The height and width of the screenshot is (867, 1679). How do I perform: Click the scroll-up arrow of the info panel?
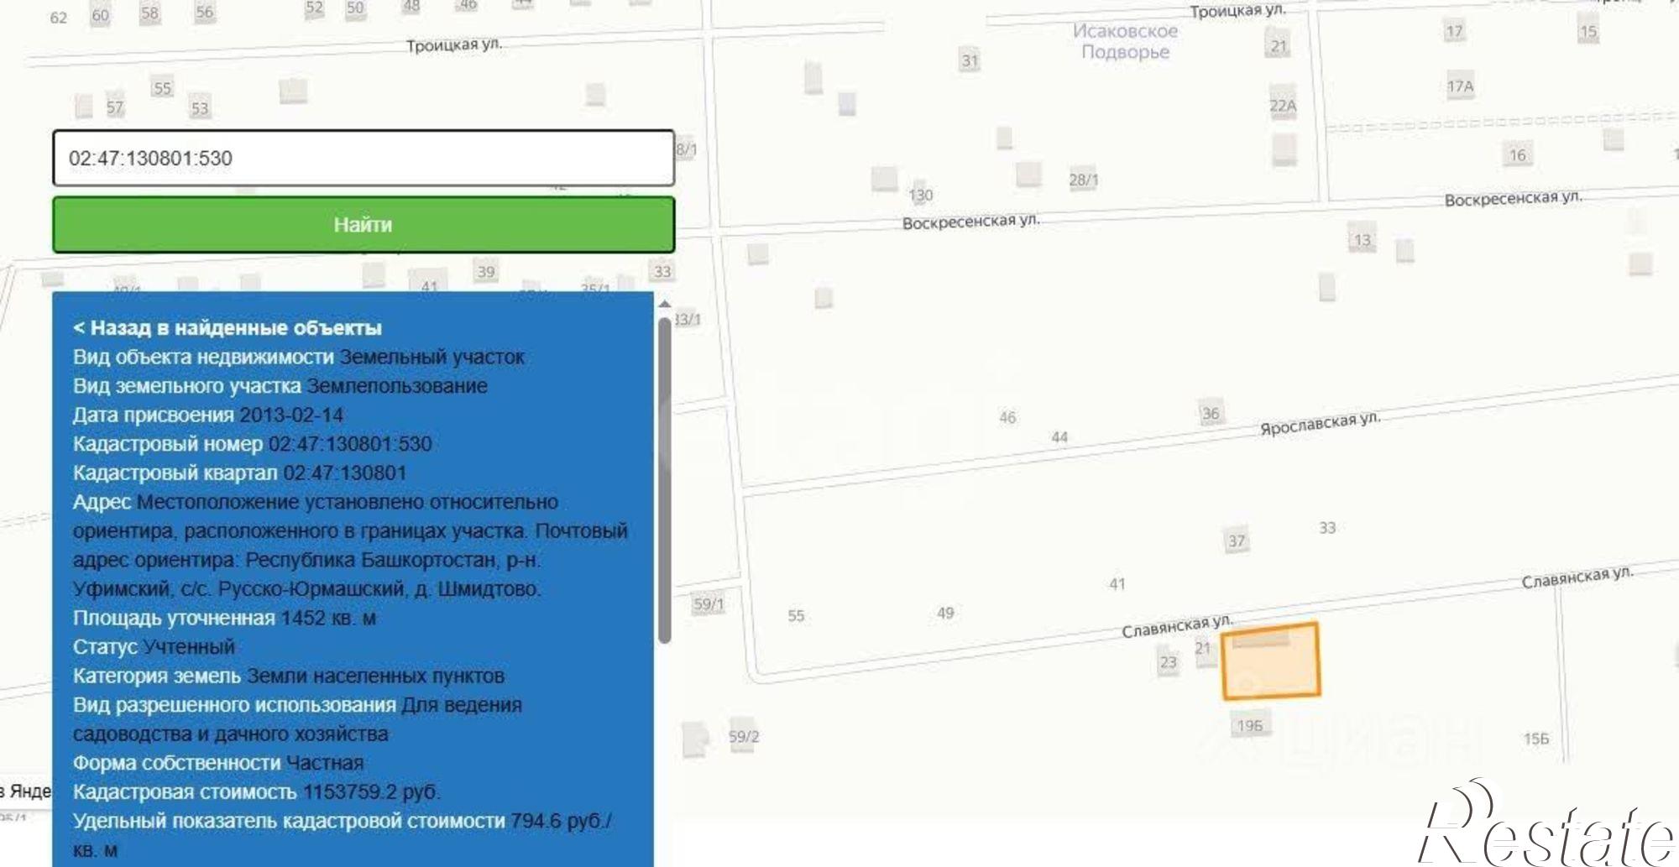point(664,304)
